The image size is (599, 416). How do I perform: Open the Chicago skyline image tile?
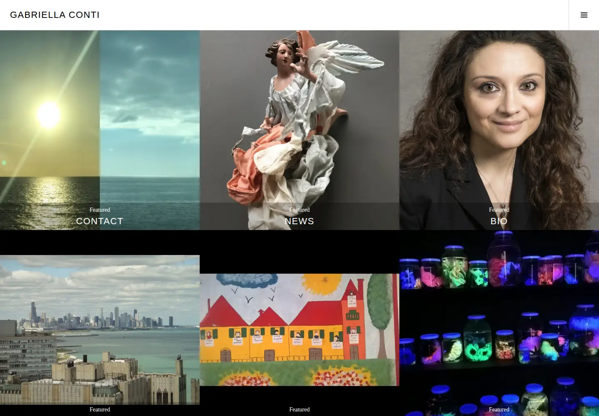(100, 329)
